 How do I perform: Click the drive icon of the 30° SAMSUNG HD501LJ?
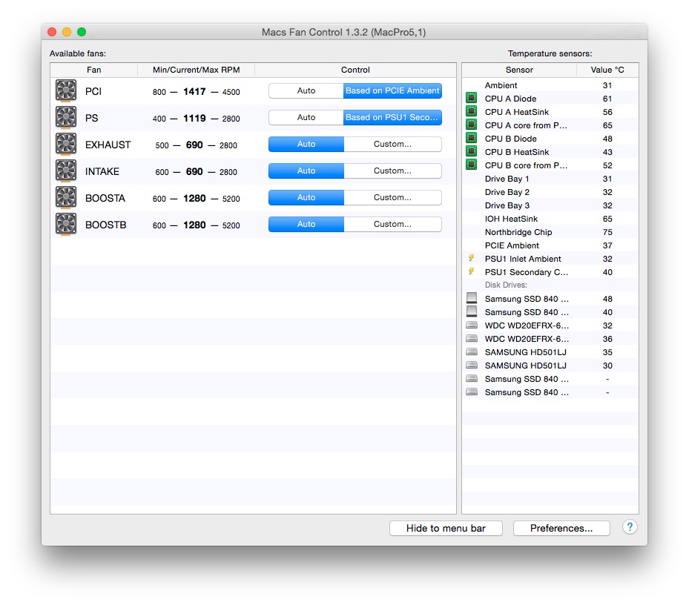click(x=472, y=365)
